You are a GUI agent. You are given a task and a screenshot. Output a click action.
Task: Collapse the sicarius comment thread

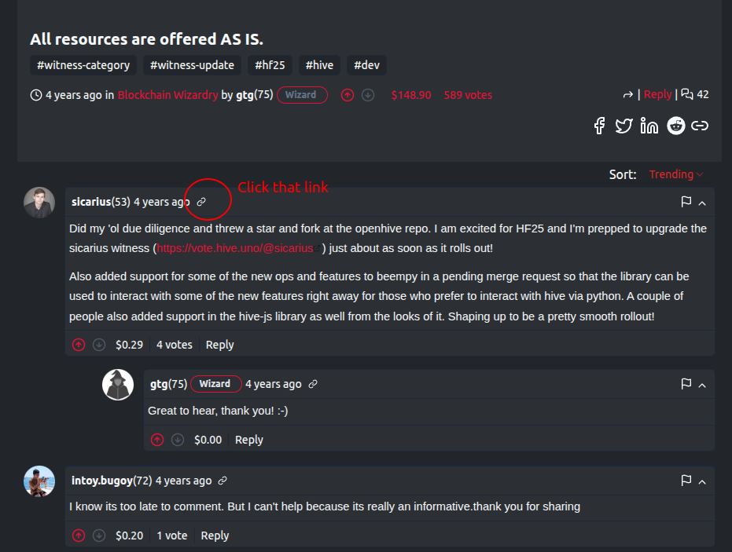702,203
